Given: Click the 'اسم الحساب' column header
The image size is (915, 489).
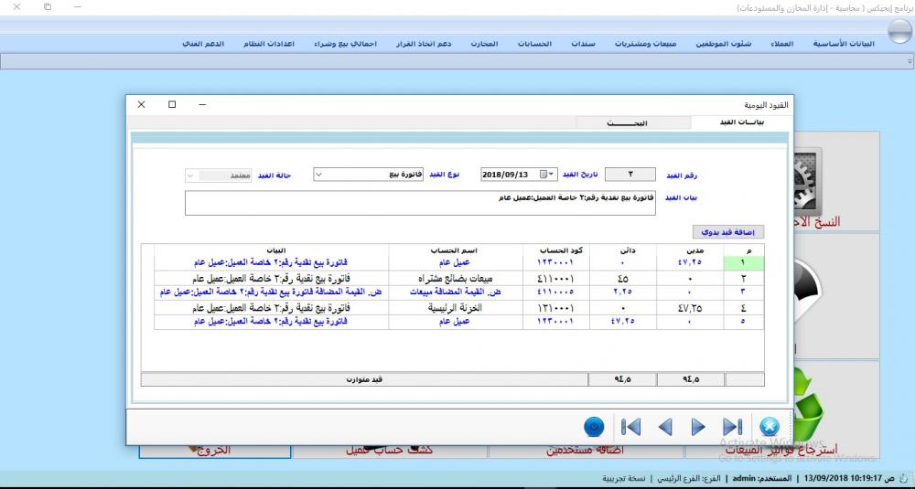Looking at the screenshot, I should [455, 250].
